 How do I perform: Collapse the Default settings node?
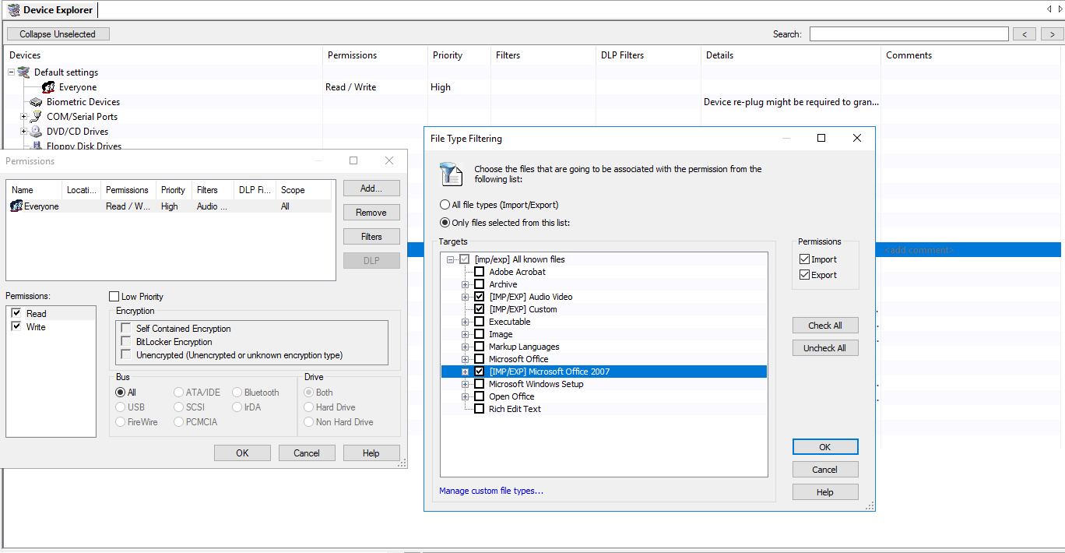click(x=11, y=72)
